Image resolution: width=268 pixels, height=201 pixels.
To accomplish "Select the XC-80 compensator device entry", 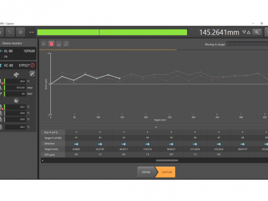I will [x=18, y=65].
